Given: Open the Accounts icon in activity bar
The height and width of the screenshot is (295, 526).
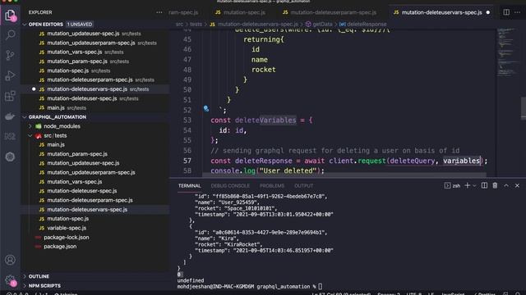Looking at the screenshot, I should coord(10,260).
